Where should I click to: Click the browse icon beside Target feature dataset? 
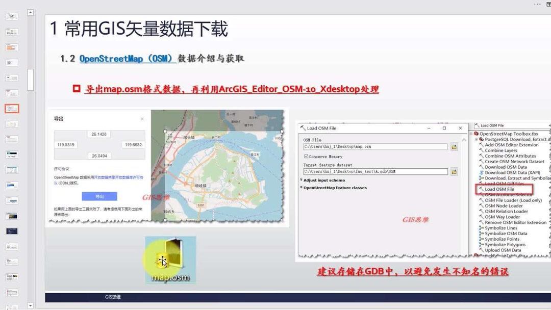pos(455,171)
